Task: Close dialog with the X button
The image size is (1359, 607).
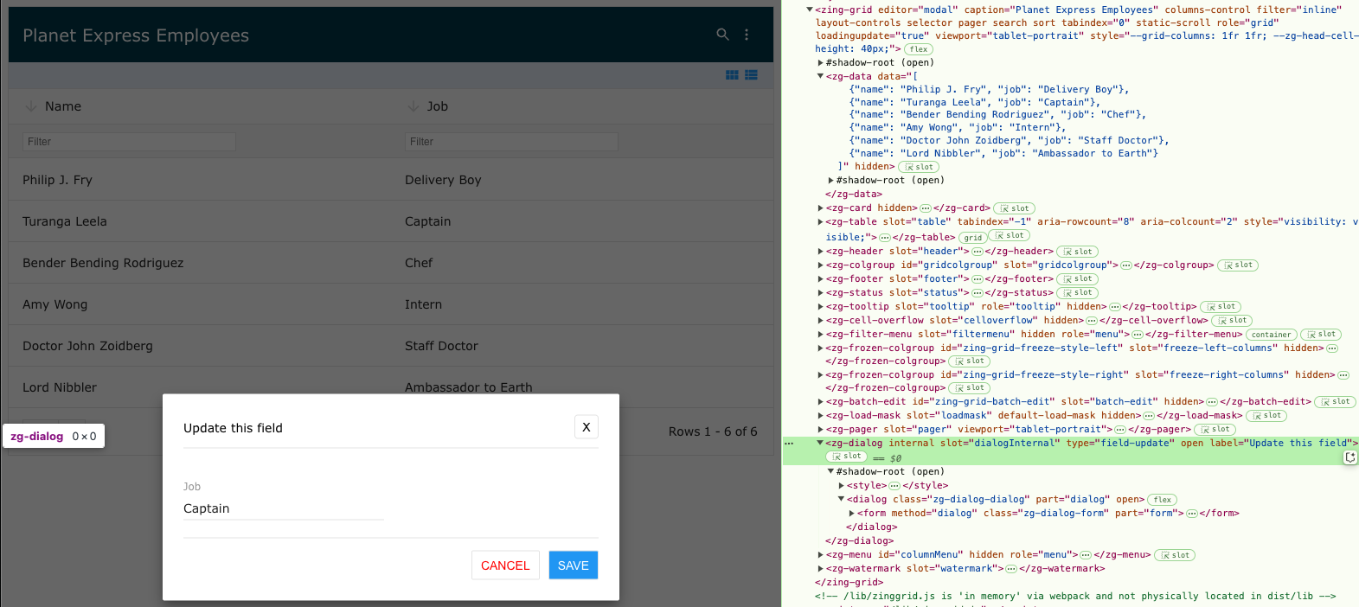Action: (x=587, y=427)
